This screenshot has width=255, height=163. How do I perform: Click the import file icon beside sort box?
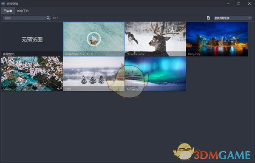coord(209,18)
